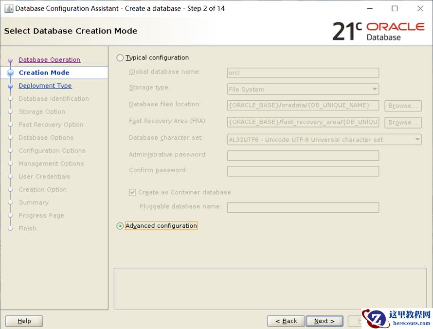Click the Deployment Type step marker icon
The image size is (433, 329).
(x=10, y=86)
